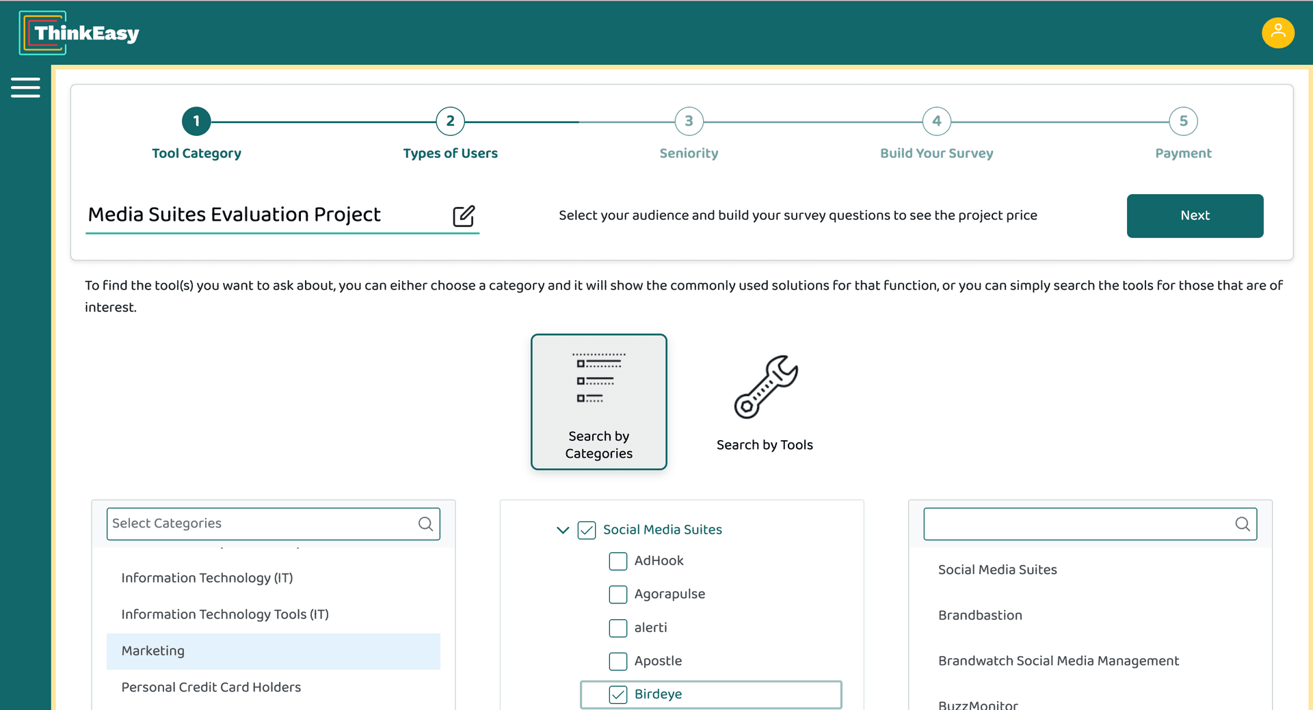Check the AdHook checkbox
1313x710 pixels.
tap(618, 561)
